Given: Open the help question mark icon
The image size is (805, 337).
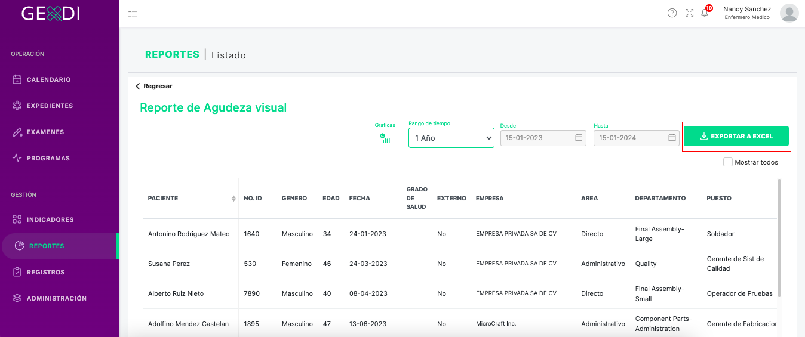Looking at the screenshot, I should click(672, 13).
